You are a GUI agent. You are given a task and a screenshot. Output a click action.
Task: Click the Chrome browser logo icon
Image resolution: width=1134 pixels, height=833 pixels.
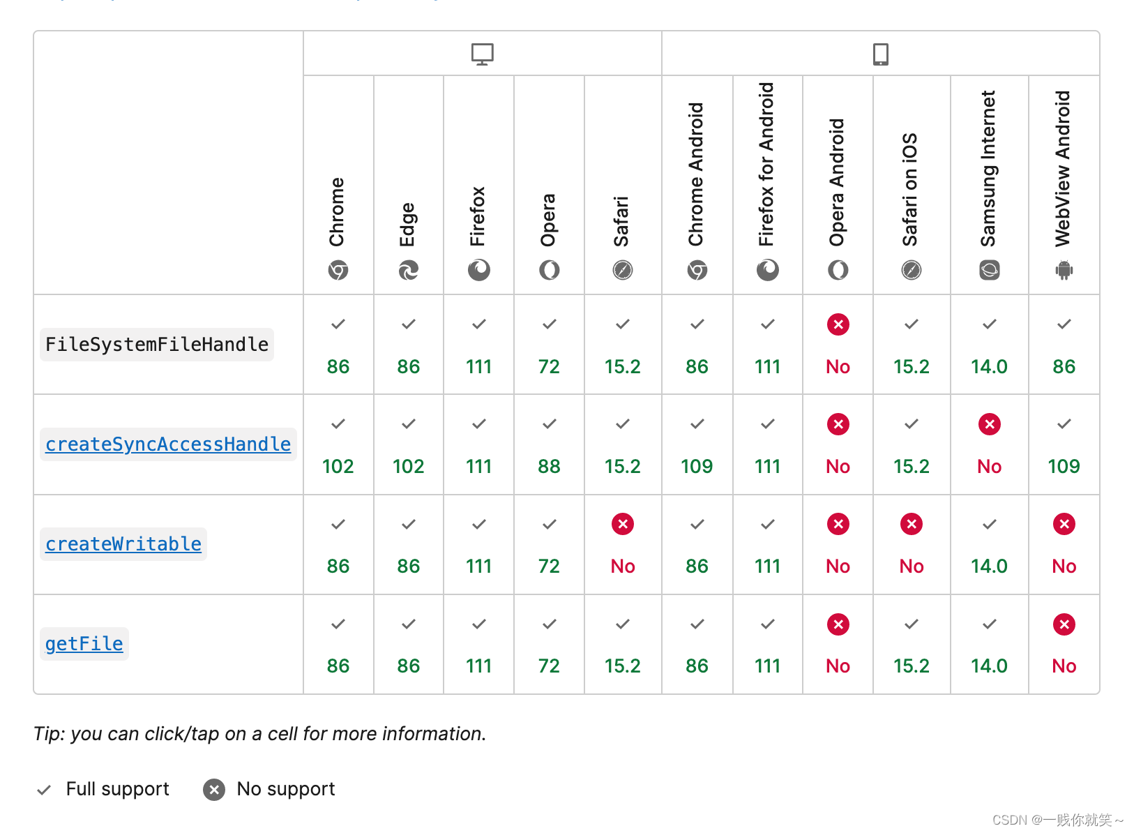338,270
